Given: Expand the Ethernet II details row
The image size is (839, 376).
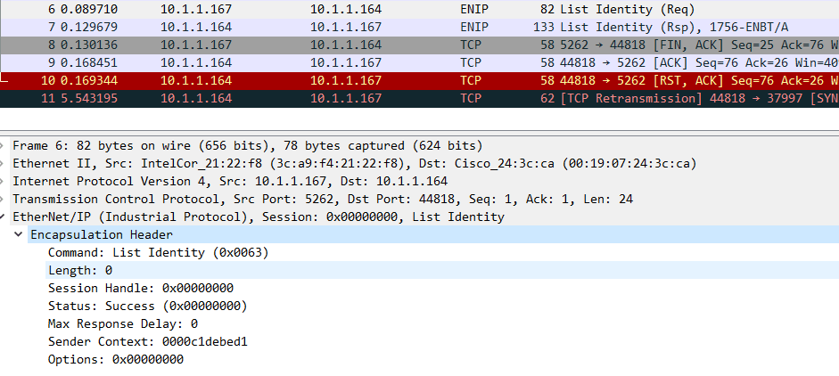Looking at the screenshot, I should [x=2, y=163].
